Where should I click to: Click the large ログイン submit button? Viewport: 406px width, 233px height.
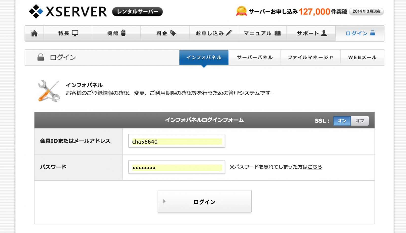[205, 201]
